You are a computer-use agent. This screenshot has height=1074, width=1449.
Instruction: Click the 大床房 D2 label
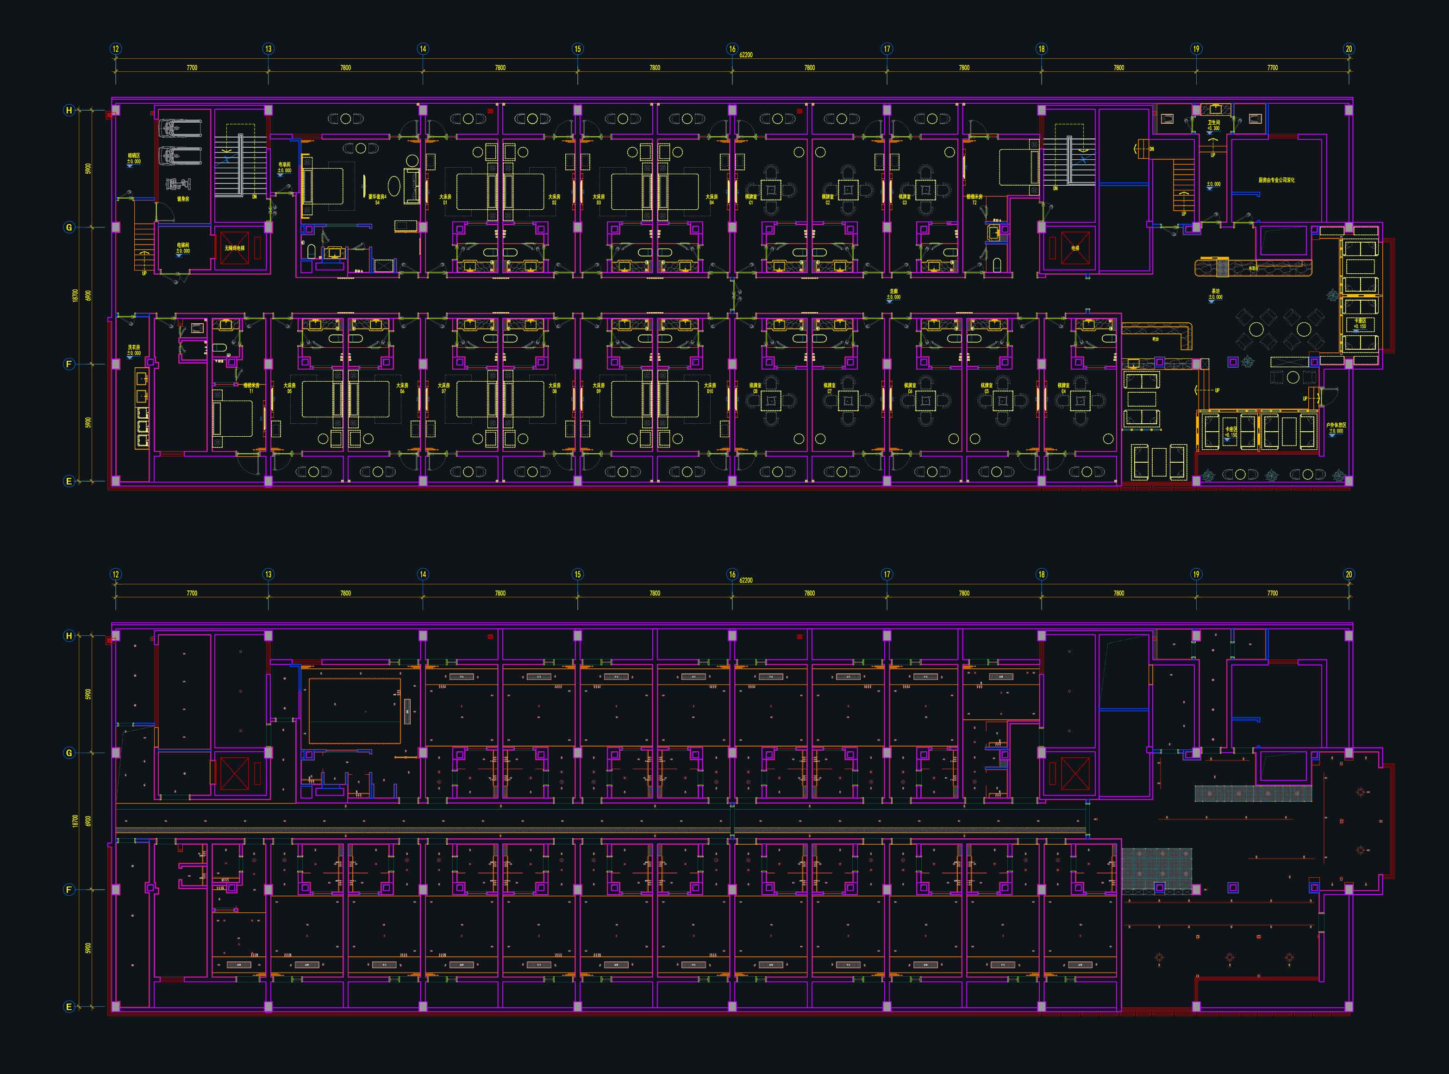tap(554, 200)
